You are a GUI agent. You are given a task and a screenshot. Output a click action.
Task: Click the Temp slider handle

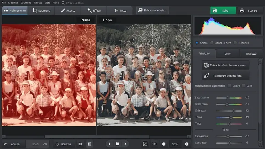coord(231,117)
